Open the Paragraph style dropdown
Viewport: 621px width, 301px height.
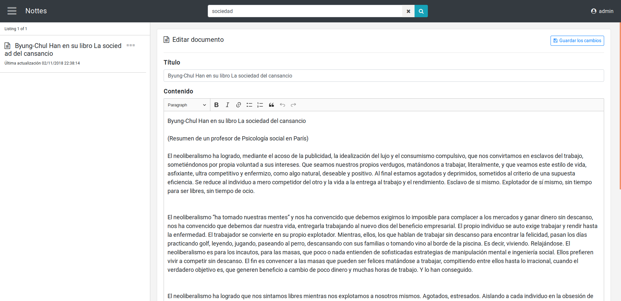pyautogui.click(x=187, y=105)
